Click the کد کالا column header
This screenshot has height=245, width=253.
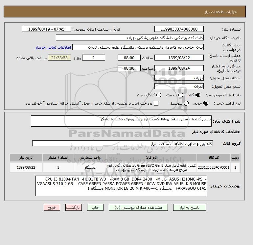[214, 158]
